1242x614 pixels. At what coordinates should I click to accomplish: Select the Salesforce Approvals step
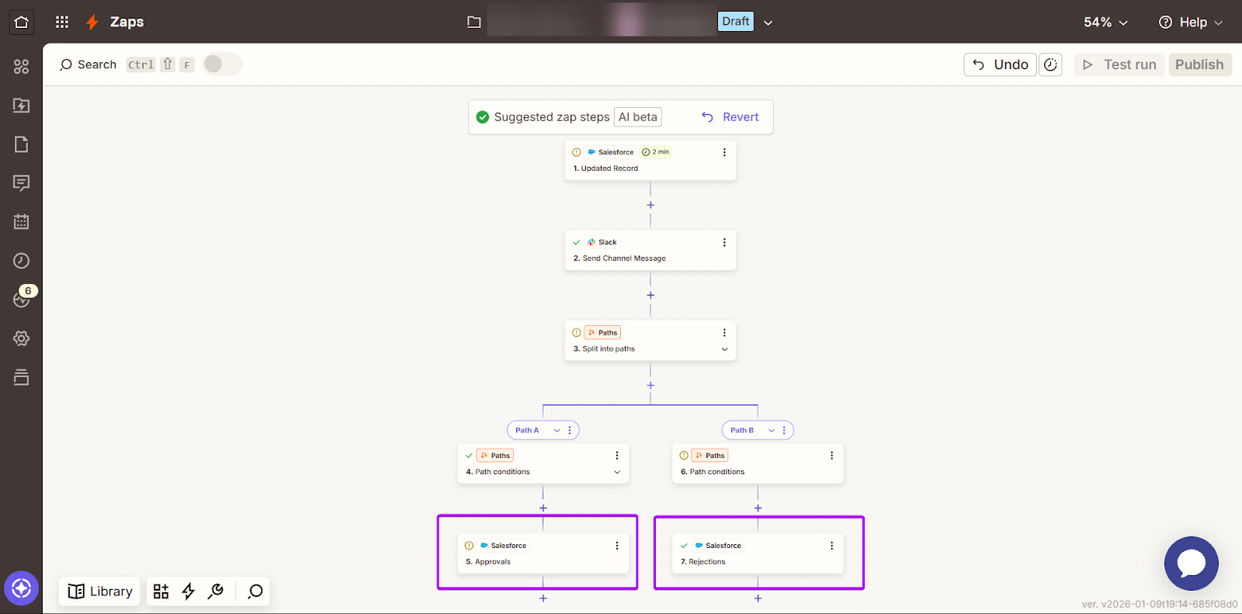coord(543,553)
